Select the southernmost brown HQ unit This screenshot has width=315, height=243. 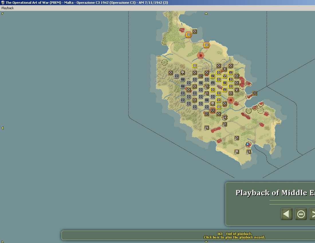click(x=206, y=114)
